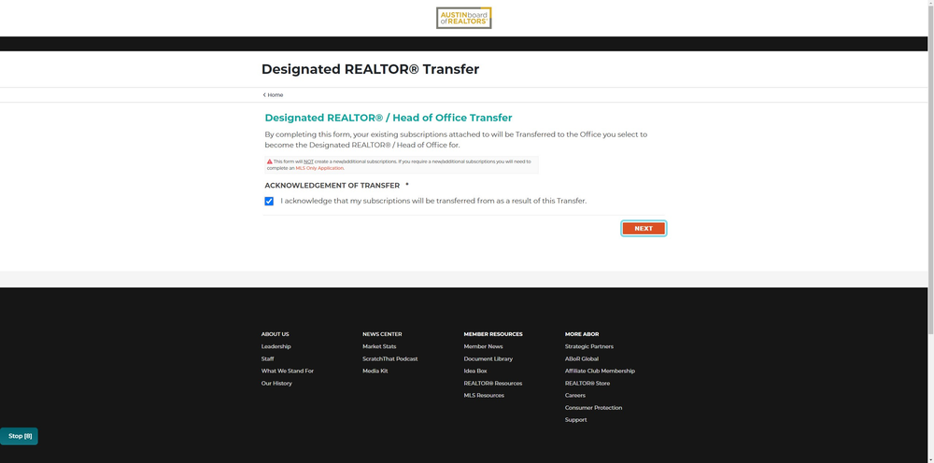Open REALTOR® Resources link
The width and height of the screenshot is (934, 463).
point(492,384)
